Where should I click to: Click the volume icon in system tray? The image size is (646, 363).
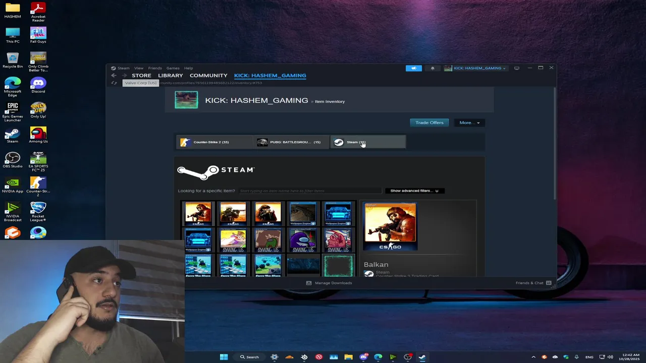point(611,357)
